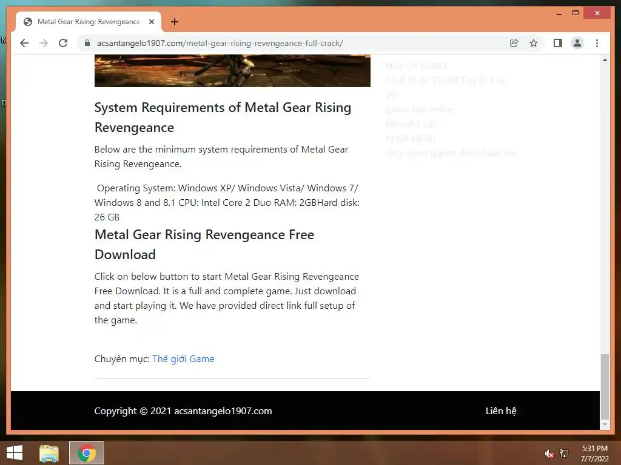This screenshot has height=465, width=621.
Task: Maximize the Chrome window
Action: coord(576,13)
